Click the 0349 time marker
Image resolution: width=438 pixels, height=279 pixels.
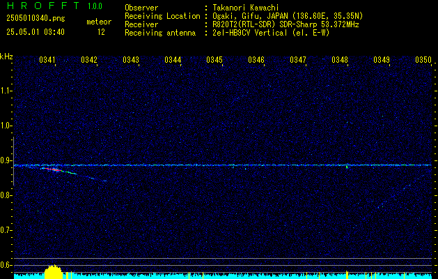coord(382,60)
